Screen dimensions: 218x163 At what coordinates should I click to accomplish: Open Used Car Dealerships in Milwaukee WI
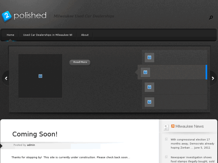pos(48,35)
